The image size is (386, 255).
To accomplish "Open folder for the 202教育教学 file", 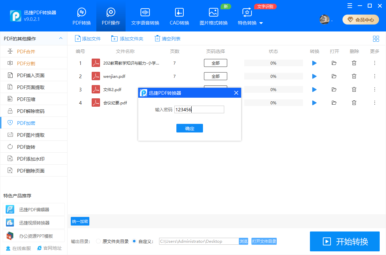I will [334, 63].
